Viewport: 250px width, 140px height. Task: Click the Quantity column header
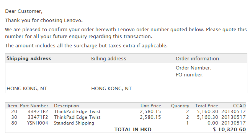(180, 106)
